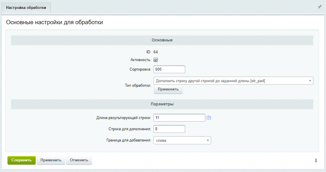Click the pin icon beside the bottom button bar
The height and width of the screenshot is (172, 326).
(x=316, y=161)
